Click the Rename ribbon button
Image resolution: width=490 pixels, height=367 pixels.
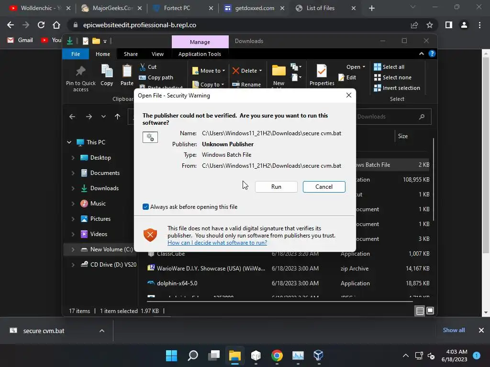[x=246, y=84]
